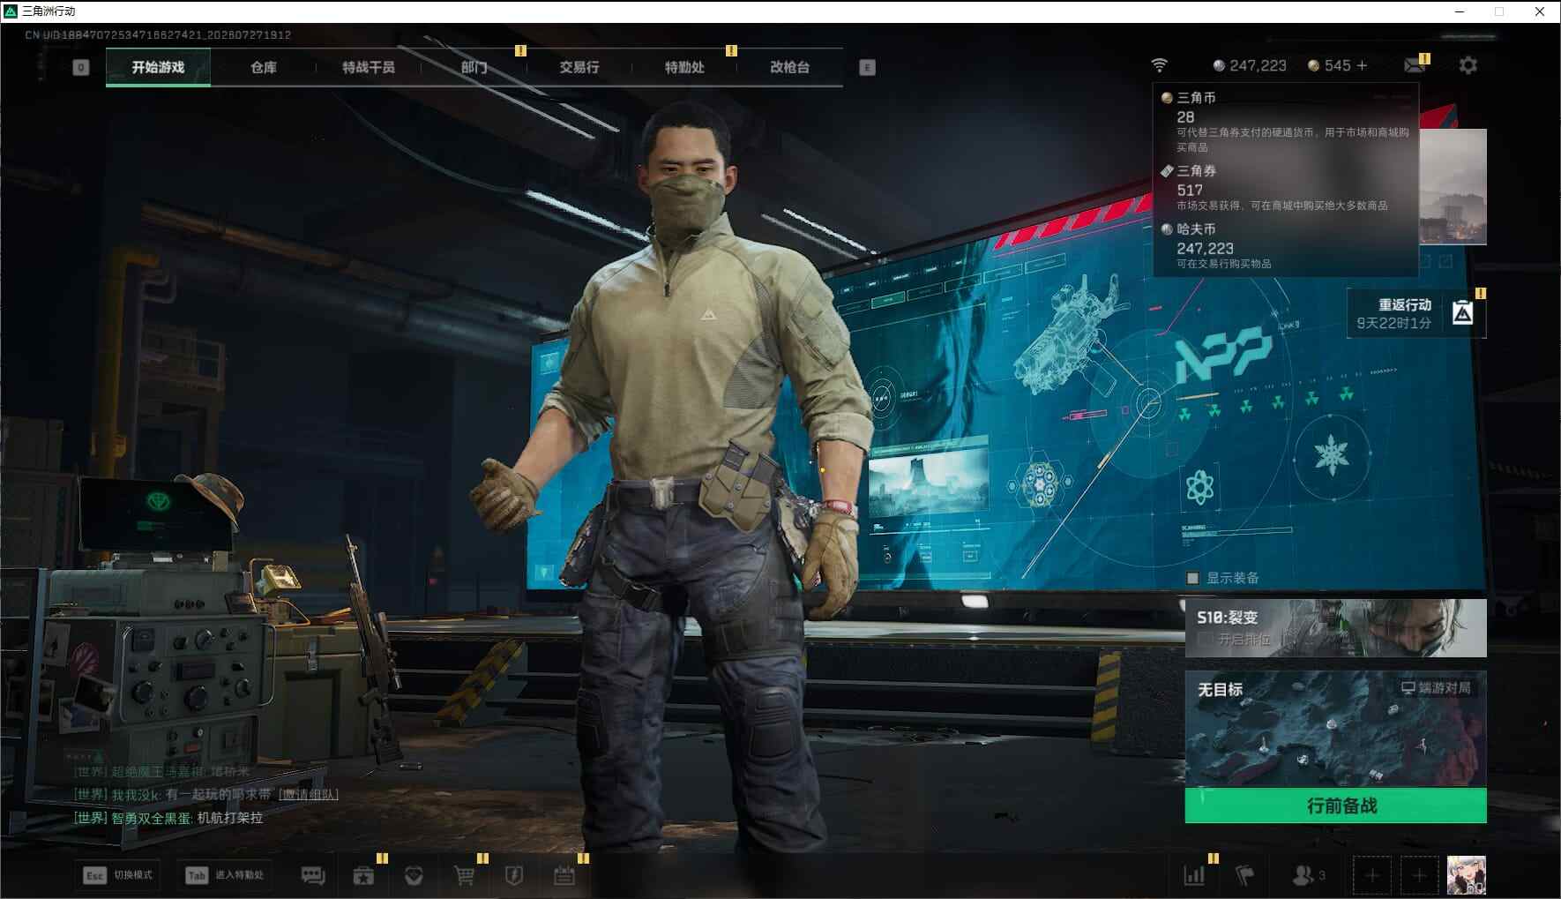The height and width of the screenshot is (899, 1561).
Task: Click the empty squad slot beside the avatar
Action: point(1419,875)
